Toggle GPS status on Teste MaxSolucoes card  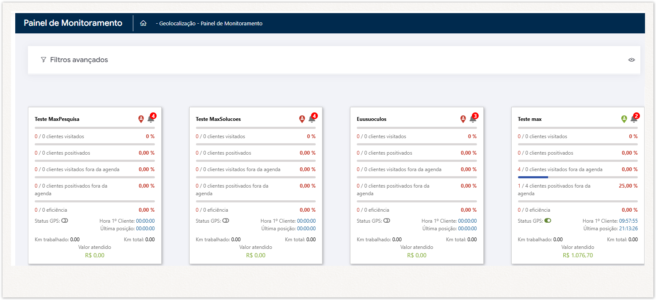226,221
